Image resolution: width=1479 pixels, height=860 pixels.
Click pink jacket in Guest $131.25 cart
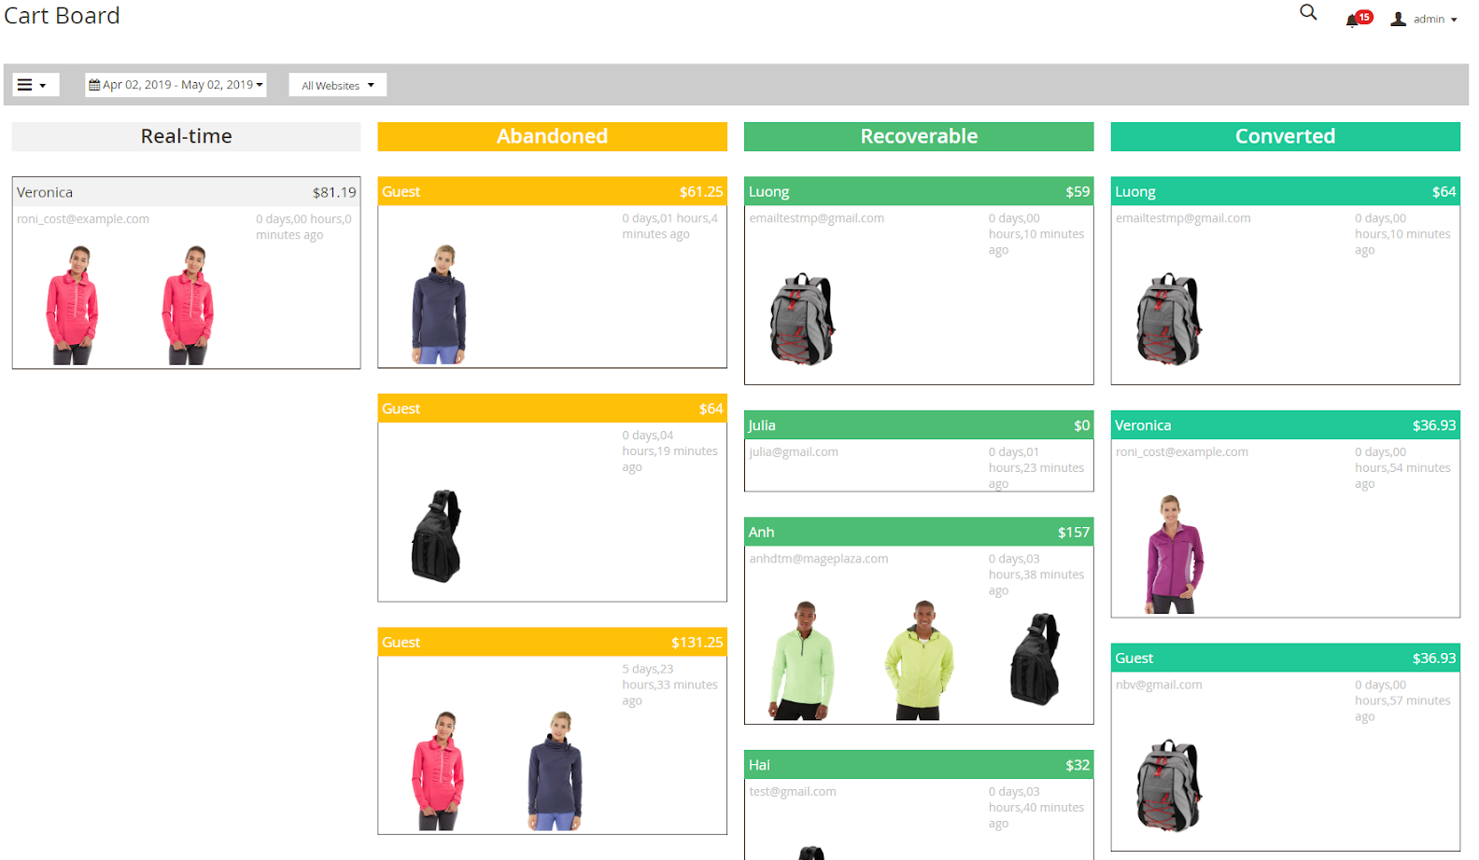coord(439,770)
